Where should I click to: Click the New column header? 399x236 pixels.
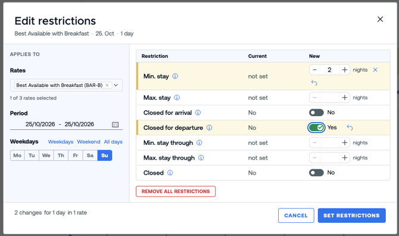coord(314,56)
